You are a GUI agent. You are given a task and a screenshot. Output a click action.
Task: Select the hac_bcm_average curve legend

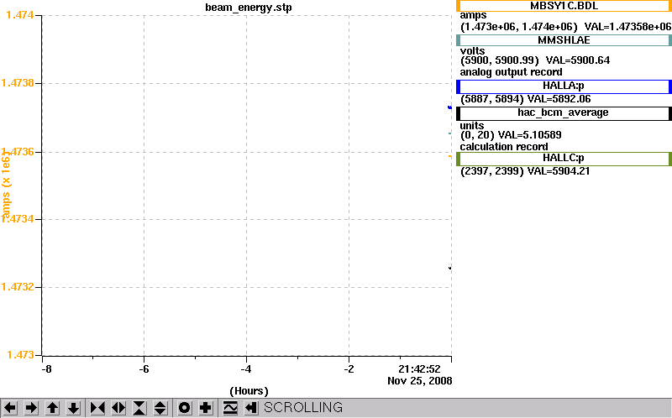564,113
